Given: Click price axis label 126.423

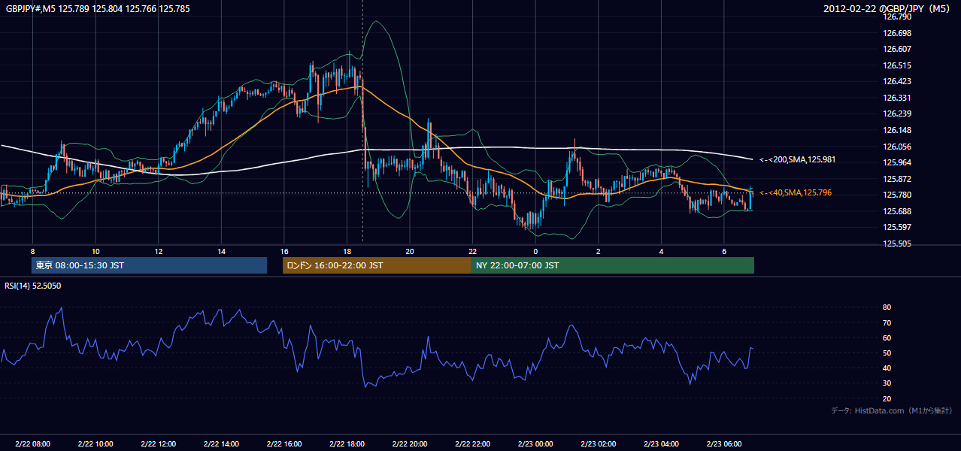Looking at the screenshot, I should coord(897,81).
